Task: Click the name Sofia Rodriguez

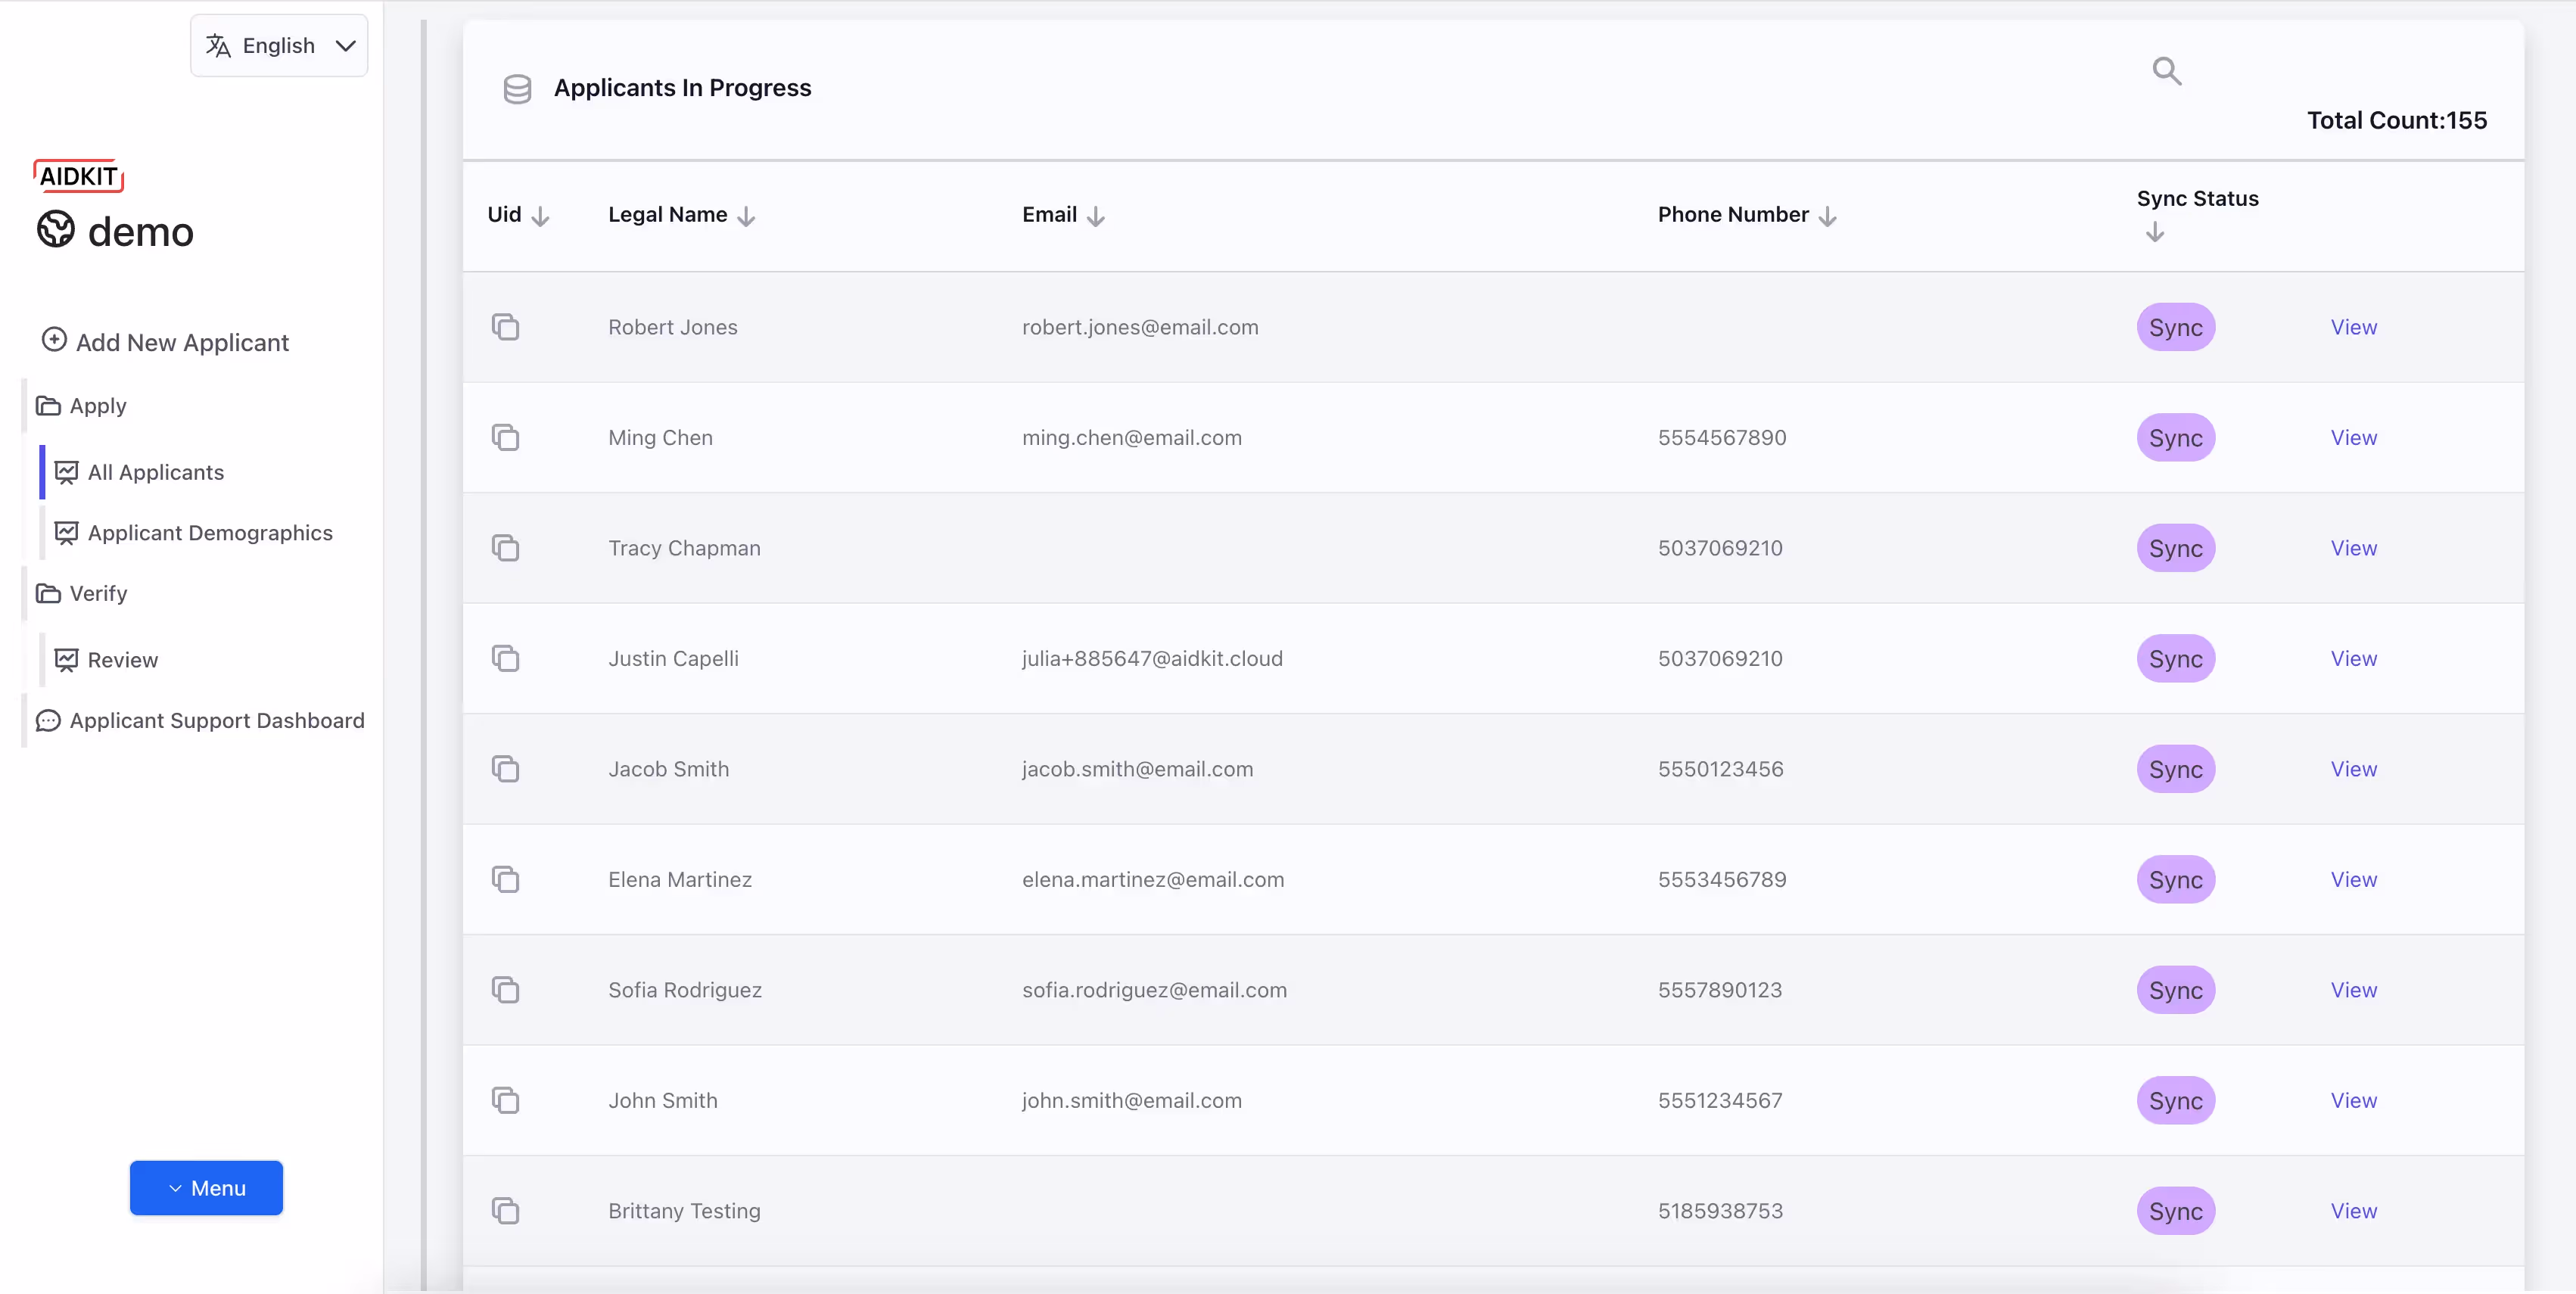Action: coord(685,990)
